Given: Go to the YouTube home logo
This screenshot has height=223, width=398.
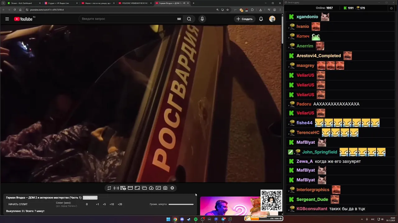Looking at the screenshot, I should point(23,19).
